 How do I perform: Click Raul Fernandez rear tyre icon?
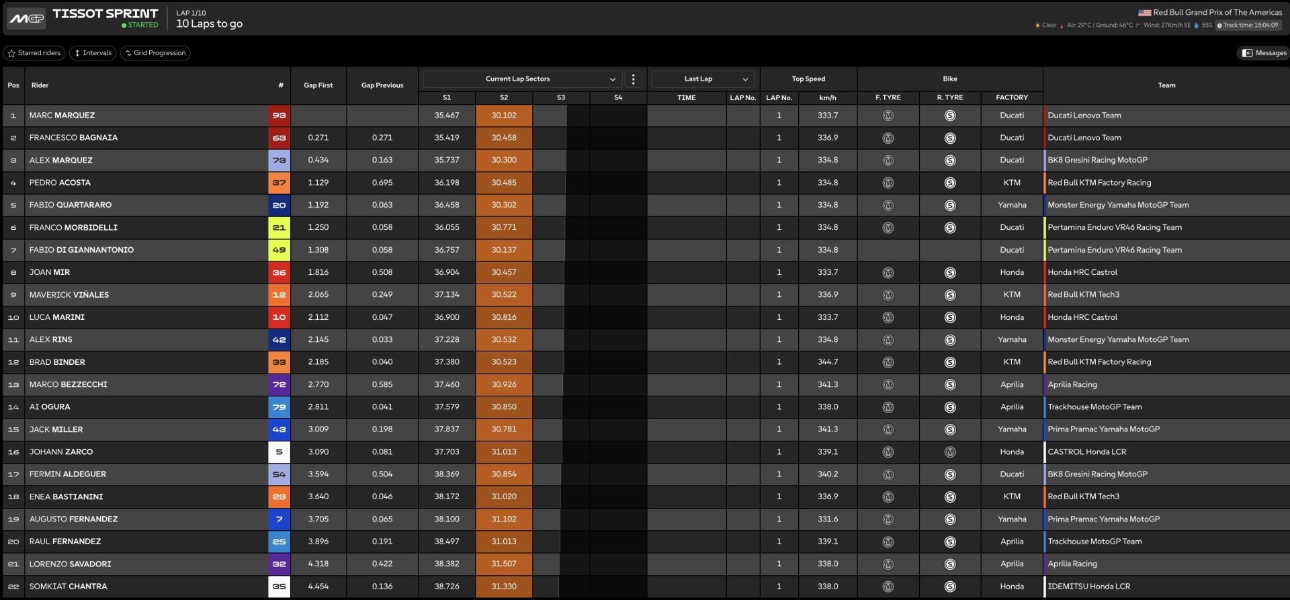(950, 542)
